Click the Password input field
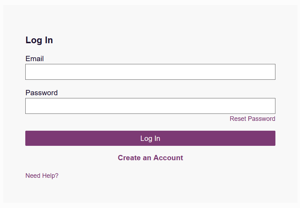Viewport: 300px width, 208px height. pos(150,106)
